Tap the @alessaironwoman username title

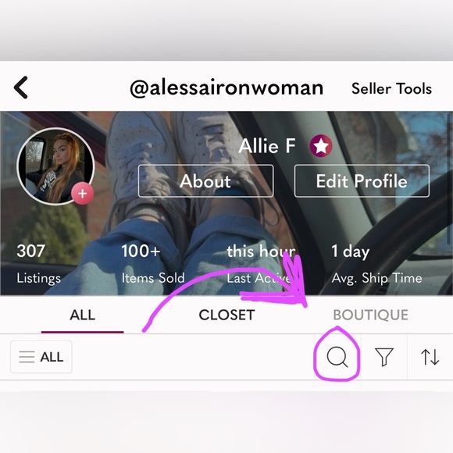click(226, 87)
